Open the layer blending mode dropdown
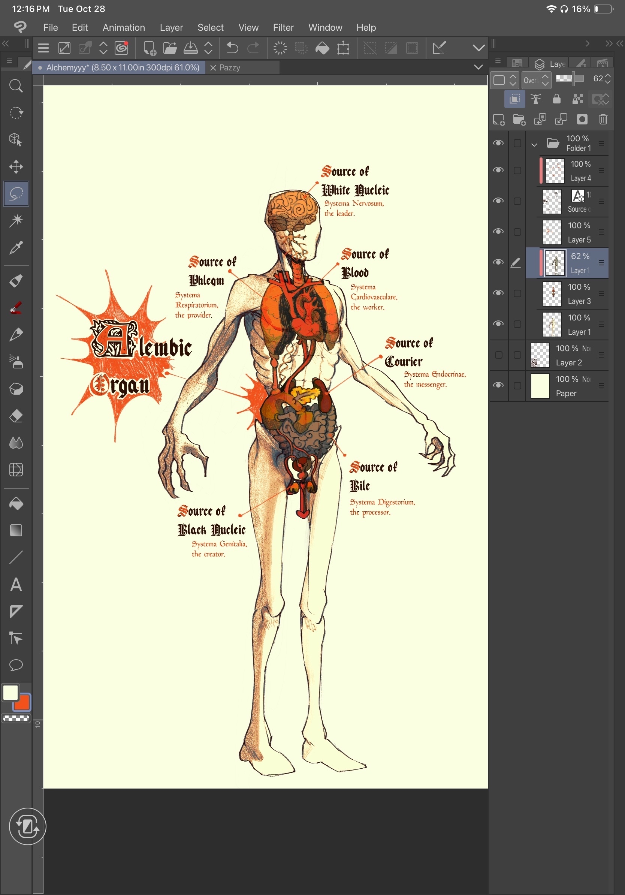The height and width of the screenshot is (895, 625). click(536, 80)
